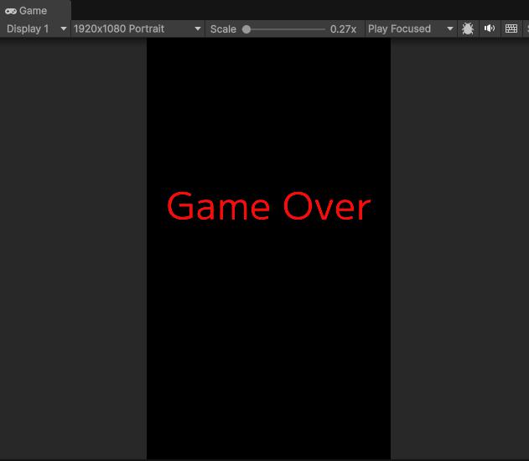Click the middle of the Scale slider track
This screenshot has width=529, height=461.
[285, 28]
